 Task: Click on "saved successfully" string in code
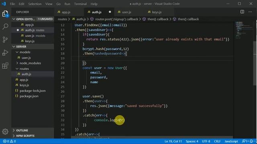(x=145, y=106)
